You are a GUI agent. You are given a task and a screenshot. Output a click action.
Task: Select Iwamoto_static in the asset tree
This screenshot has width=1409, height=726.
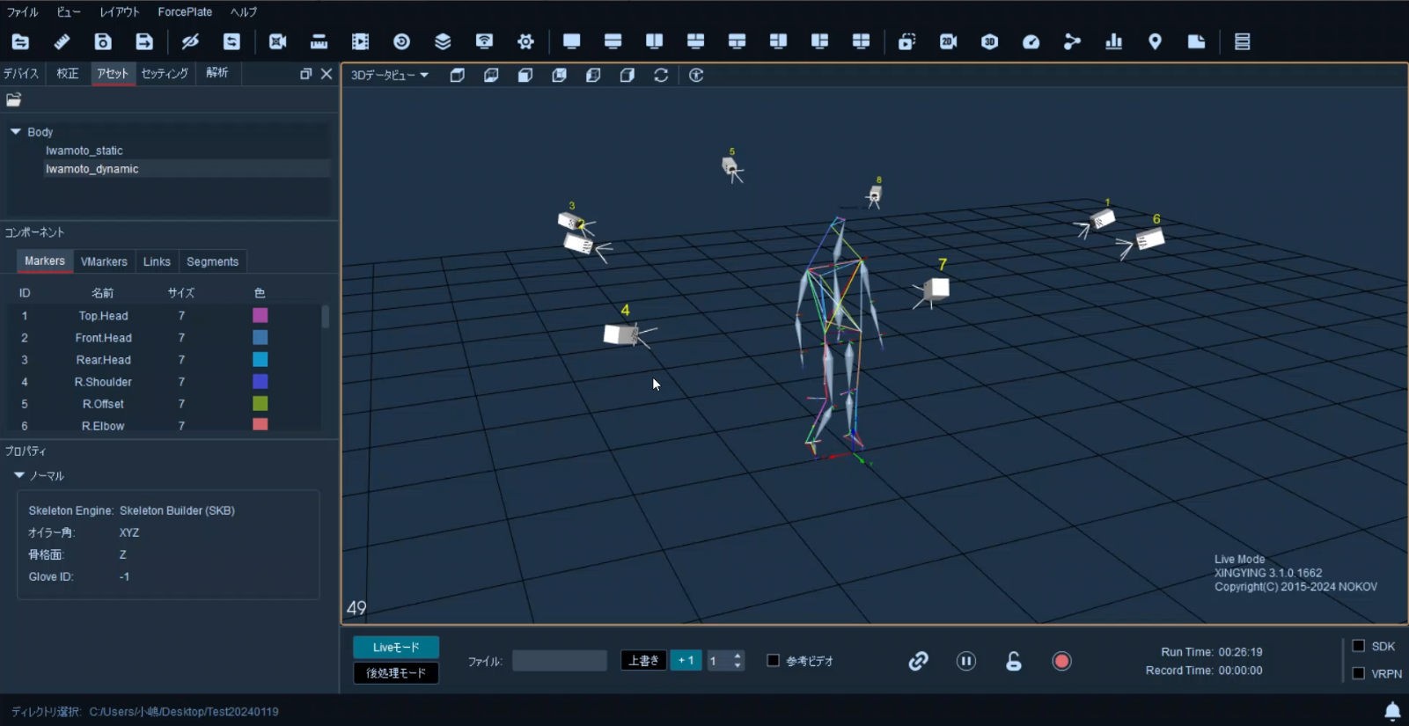coord(84,150)
